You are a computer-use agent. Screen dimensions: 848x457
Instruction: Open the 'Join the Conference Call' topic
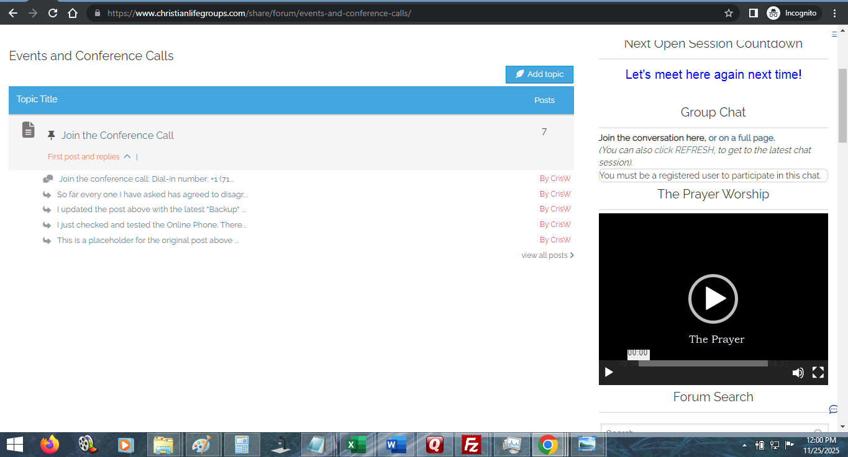pyautogui.click(x=117, y=135)
